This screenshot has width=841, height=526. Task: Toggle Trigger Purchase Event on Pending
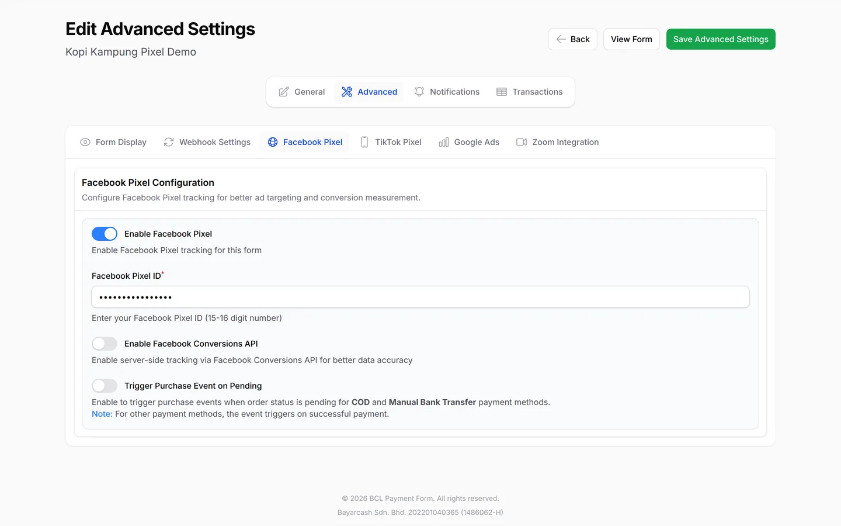tap(105, 386)
